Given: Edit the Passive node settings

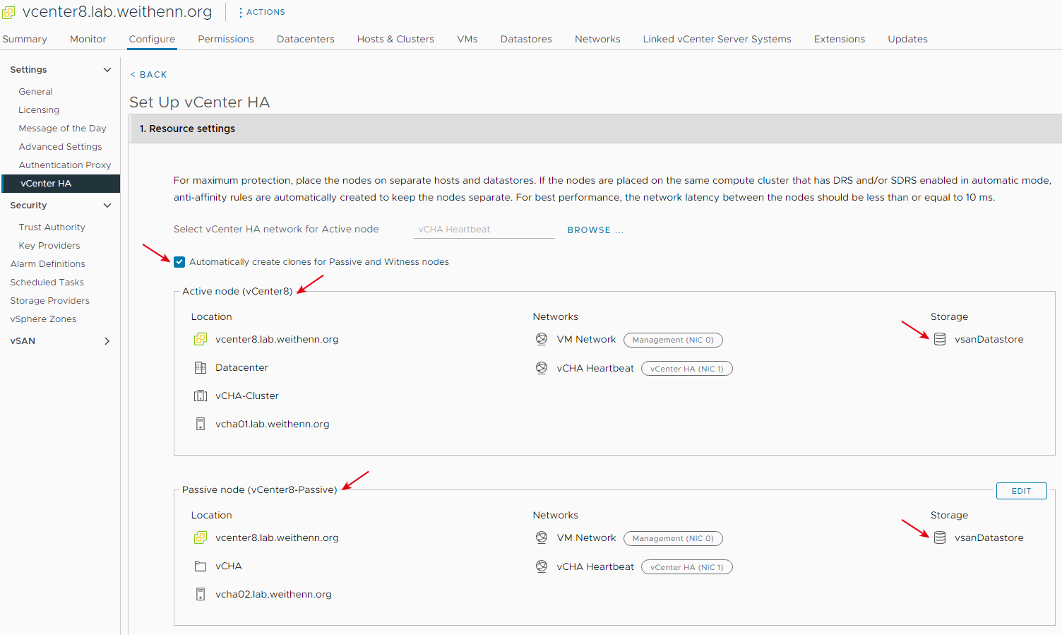Looking at the screenshot, I should pyautogui.click(x=1021, y=491).
